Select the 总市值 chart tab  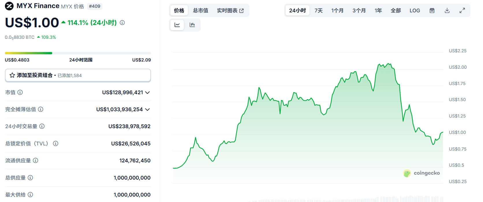click(201, 11)
